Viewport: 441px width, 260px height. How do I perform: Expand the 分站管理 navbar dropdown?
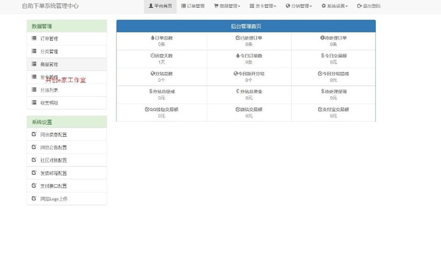tap(299, 6)
